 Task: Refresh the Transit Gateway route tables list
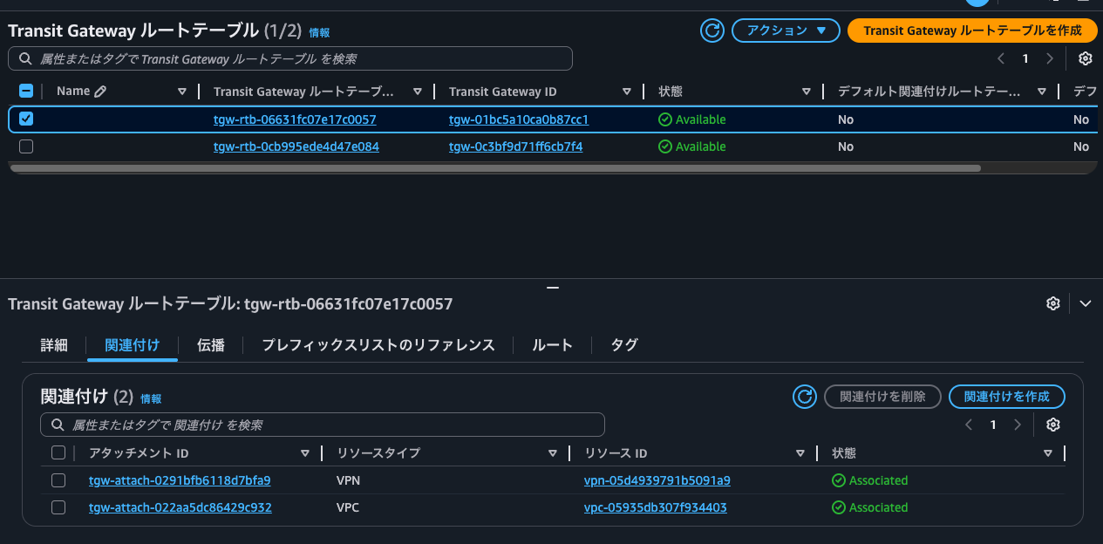pos(712,31)
